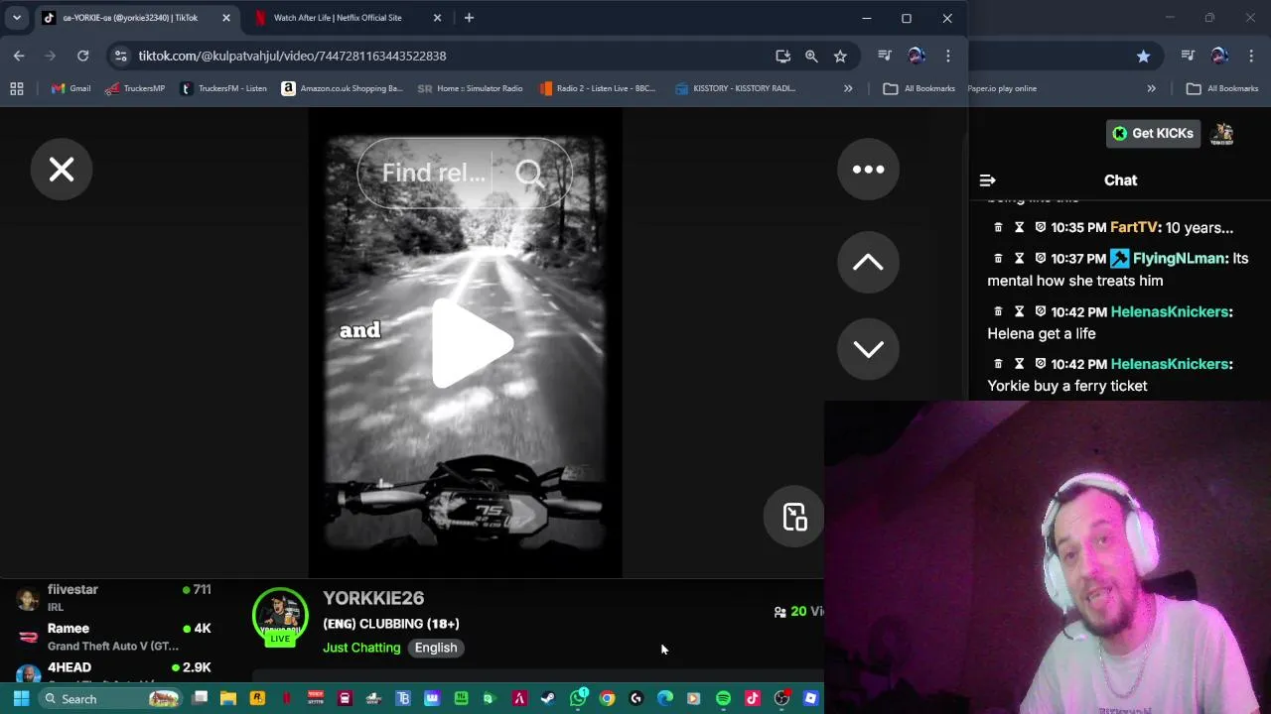Screen dimensions: 1271x714
Task: Ban FartTV using the shield icon
Action: 1040,227
